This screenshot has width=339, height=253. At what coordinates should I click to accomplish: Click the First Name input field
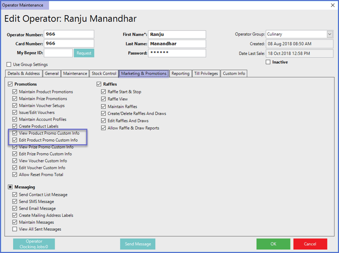coord(177,34)
